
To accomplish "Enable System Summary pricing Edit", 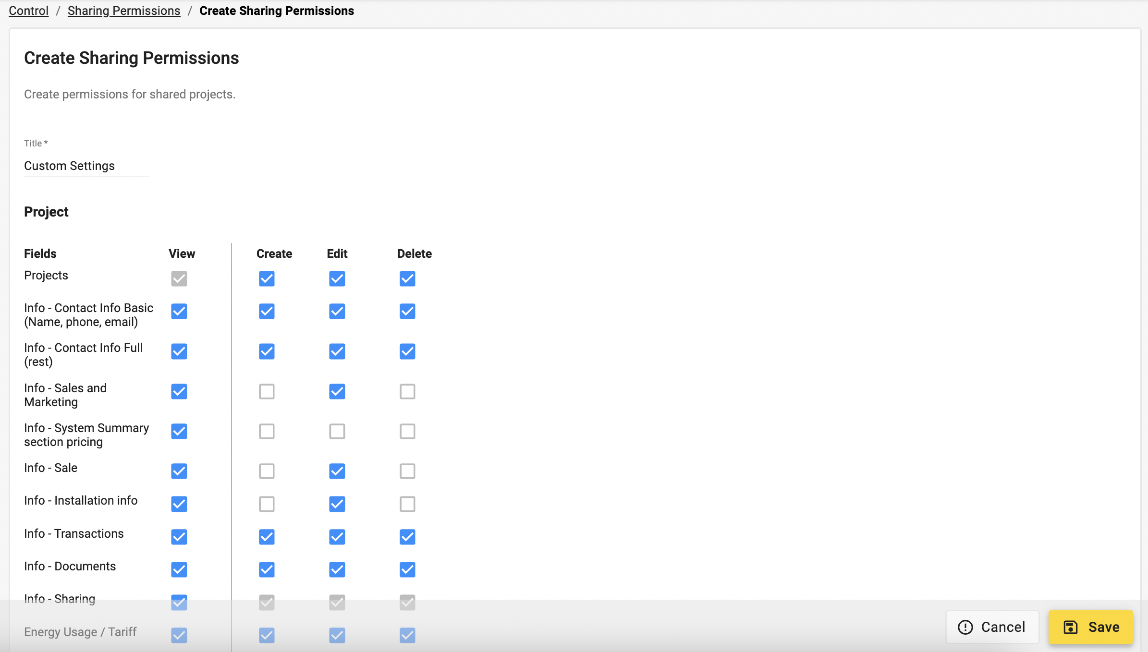I will pyautogui.click(x=337, y=431).
